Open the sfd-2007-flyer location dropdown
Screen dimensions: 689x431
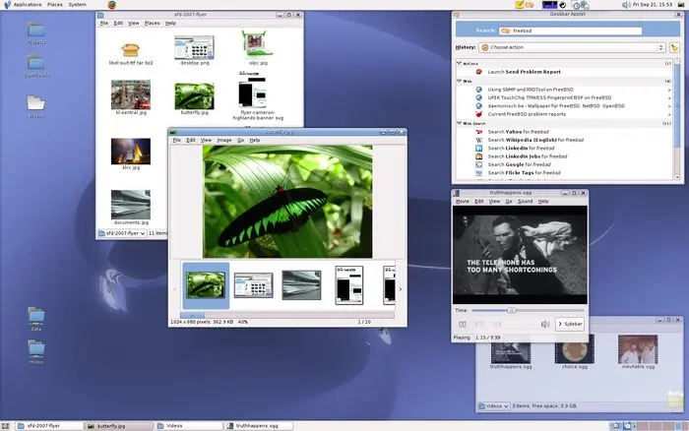point(122,233)
